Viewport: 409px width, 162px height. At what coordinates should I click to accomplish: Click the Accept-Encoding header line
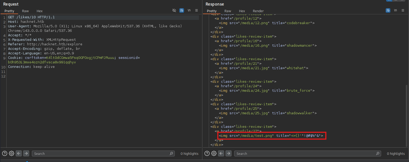(x=44, y=49)
